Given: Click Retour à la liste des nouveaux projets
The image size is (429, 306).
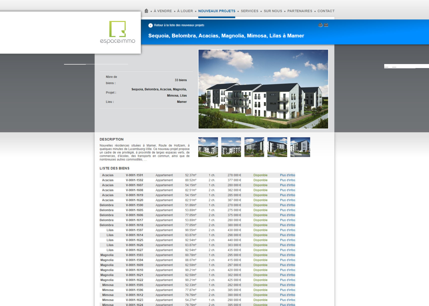Looking at the screenshot, I should point(179,25).
